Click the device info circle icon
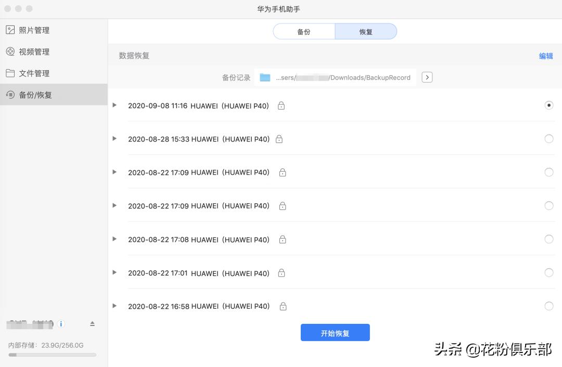The height and width of the screenshot is (367, 562). click(61, 324)
